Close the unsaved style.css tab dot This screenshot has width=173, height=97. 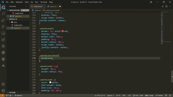click(x=60, y=6)
